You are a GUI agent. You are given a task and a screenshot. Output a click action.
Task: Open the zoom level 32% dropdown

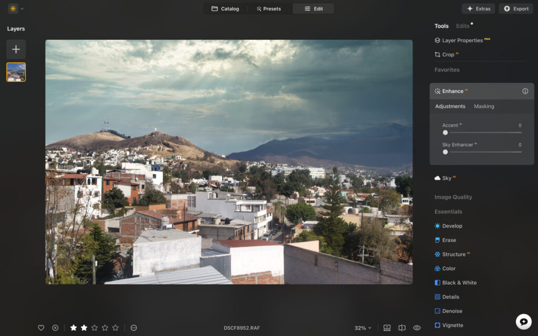(363, 328)
